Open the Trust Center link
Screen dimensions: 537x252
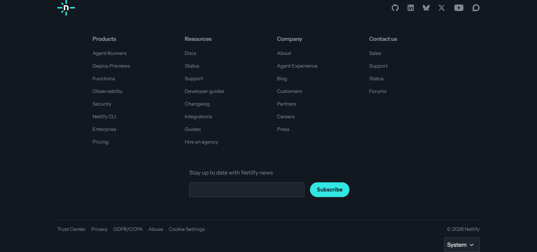tap(71, 229)
